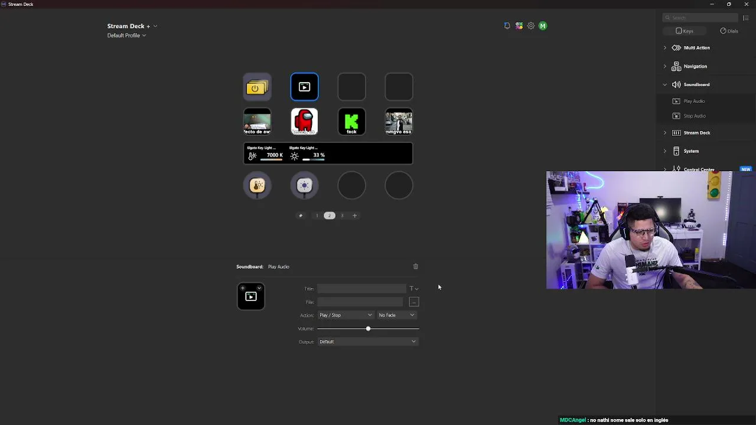Click the Multi Action icon in sidebar
The width and height of the screenshot is (756, 425).
click(676, 48)
